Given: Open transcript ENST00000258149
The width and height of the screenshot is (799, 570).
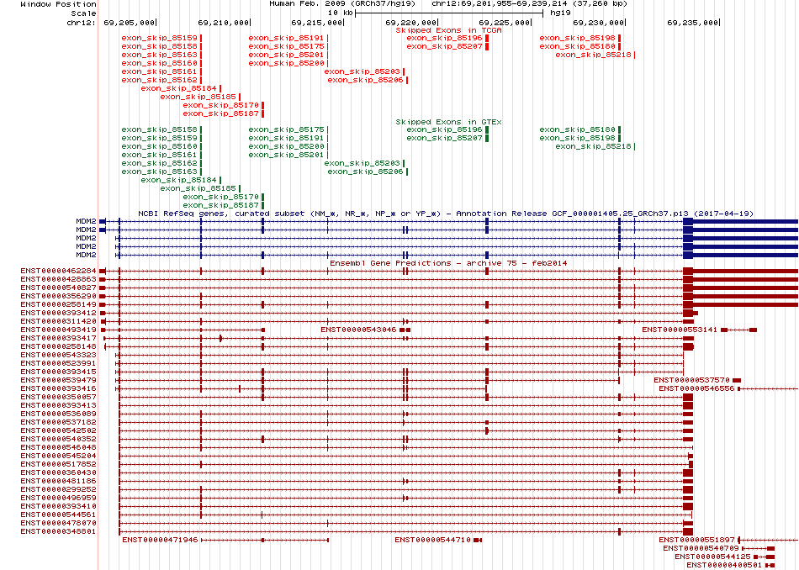Looking at the screenshot, I should click(x=59, y=304).
